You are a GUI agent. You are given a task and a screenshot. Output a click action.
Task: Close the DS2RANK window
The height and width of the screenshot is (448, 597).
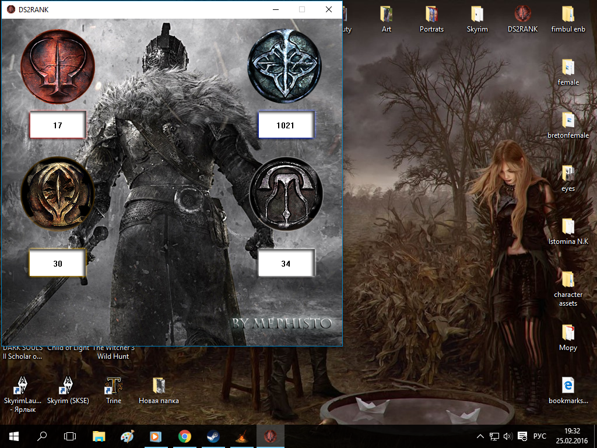(329, 9)
